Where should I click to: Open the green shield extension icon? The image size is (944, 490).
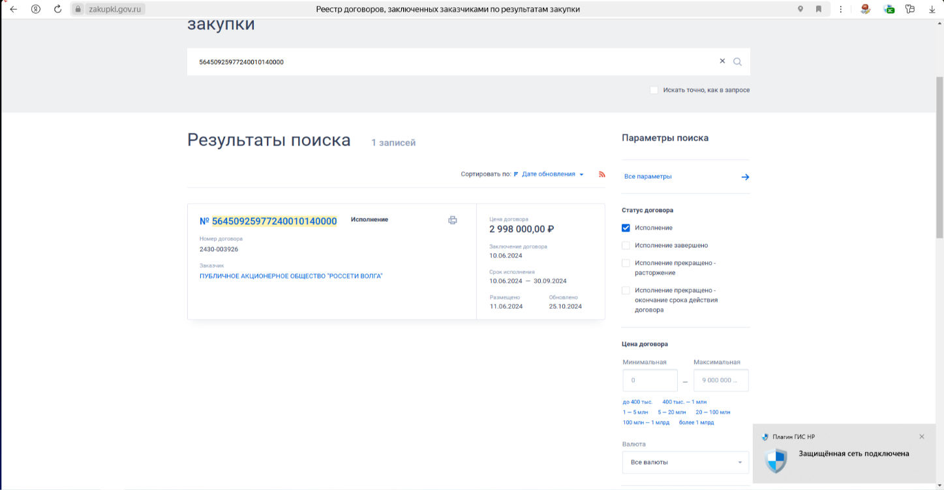pos(889,9)
